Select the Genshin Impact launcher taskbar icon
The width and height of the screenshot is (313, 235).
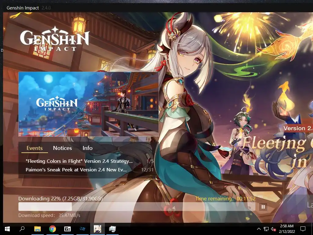click(98, 229)
